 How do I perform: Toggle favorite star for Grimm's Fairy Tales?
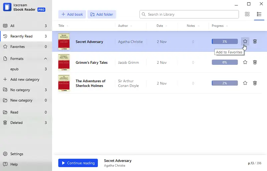(x=245, y=62)
